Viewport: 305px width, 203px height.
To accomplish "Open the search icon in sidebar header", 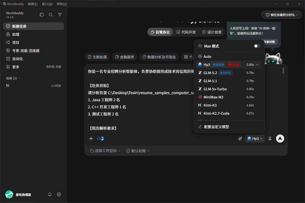I will [51, 15].
